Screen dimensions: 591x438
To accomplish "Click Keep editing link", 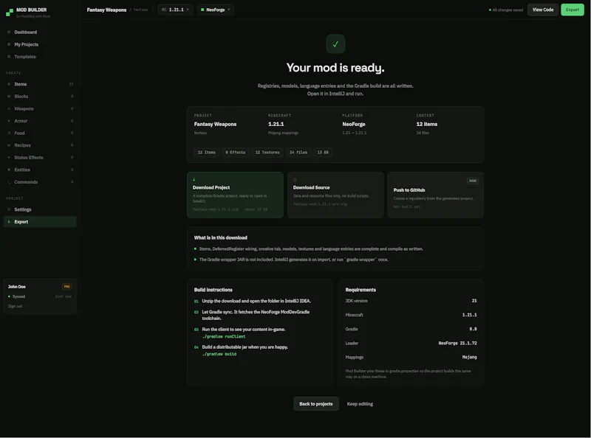I will click(x=360, y=404).
